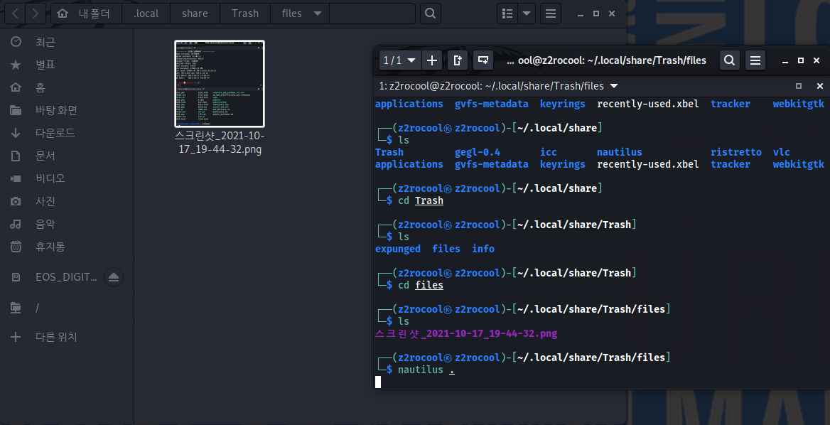Select the screenshot PNG thumbnail
This screenshot has width=830, height=425.
[x=220, y=84]
